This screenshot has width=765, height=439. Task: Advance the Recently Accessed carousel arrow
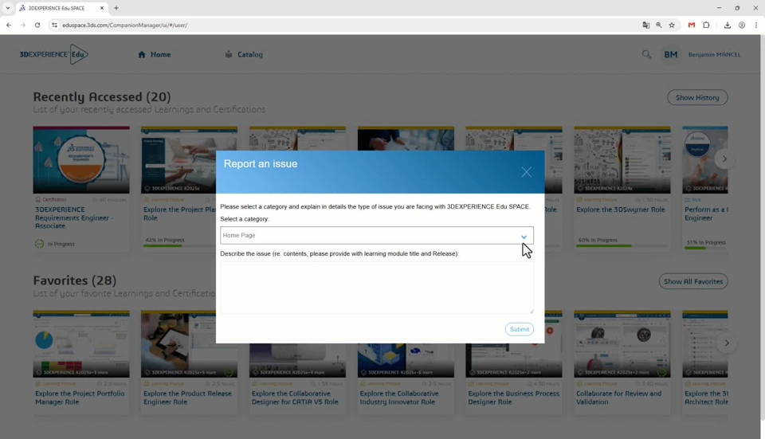(724, 159)
